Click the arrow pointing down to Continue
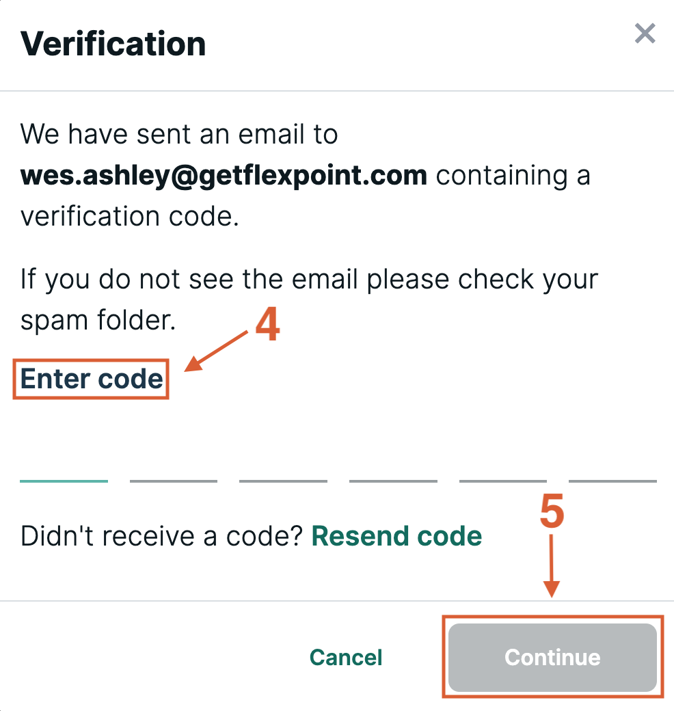Screen dimensions: 674x711 coord(552,566)
